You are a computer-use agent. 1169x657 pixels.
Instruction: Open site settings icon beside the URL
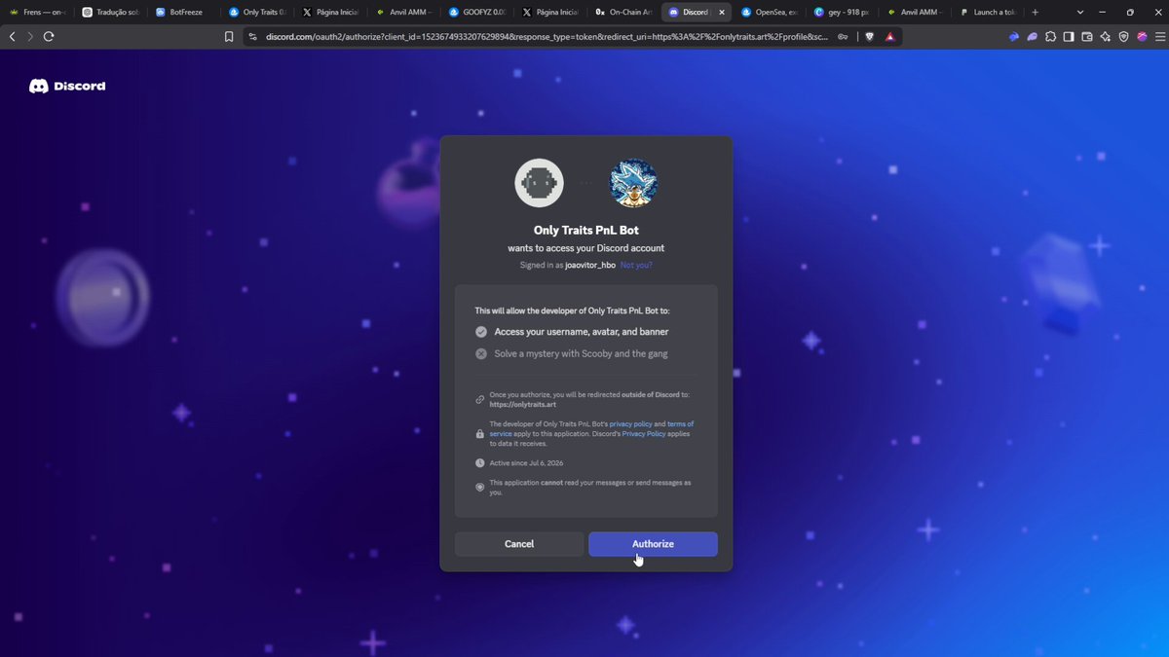tap(252, 37)
